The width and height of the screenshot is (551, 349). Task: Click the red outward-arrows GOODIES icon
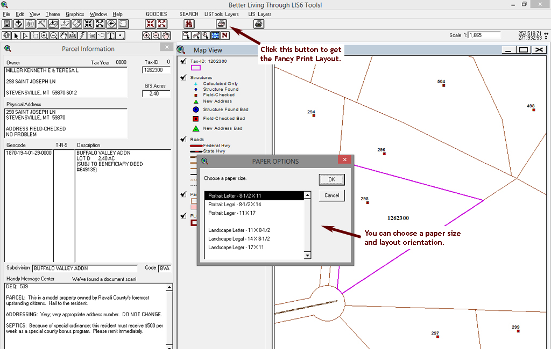coord(162,24)
